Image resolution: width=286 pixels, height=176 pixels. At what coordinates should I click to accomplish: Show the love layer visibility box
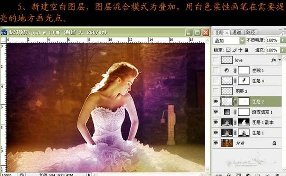coord(216,60)
